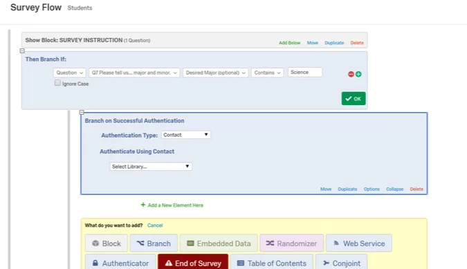The width and height of the screenshot is (467, 269).
Task: Add a Web Service element
Action: [358, 243]
